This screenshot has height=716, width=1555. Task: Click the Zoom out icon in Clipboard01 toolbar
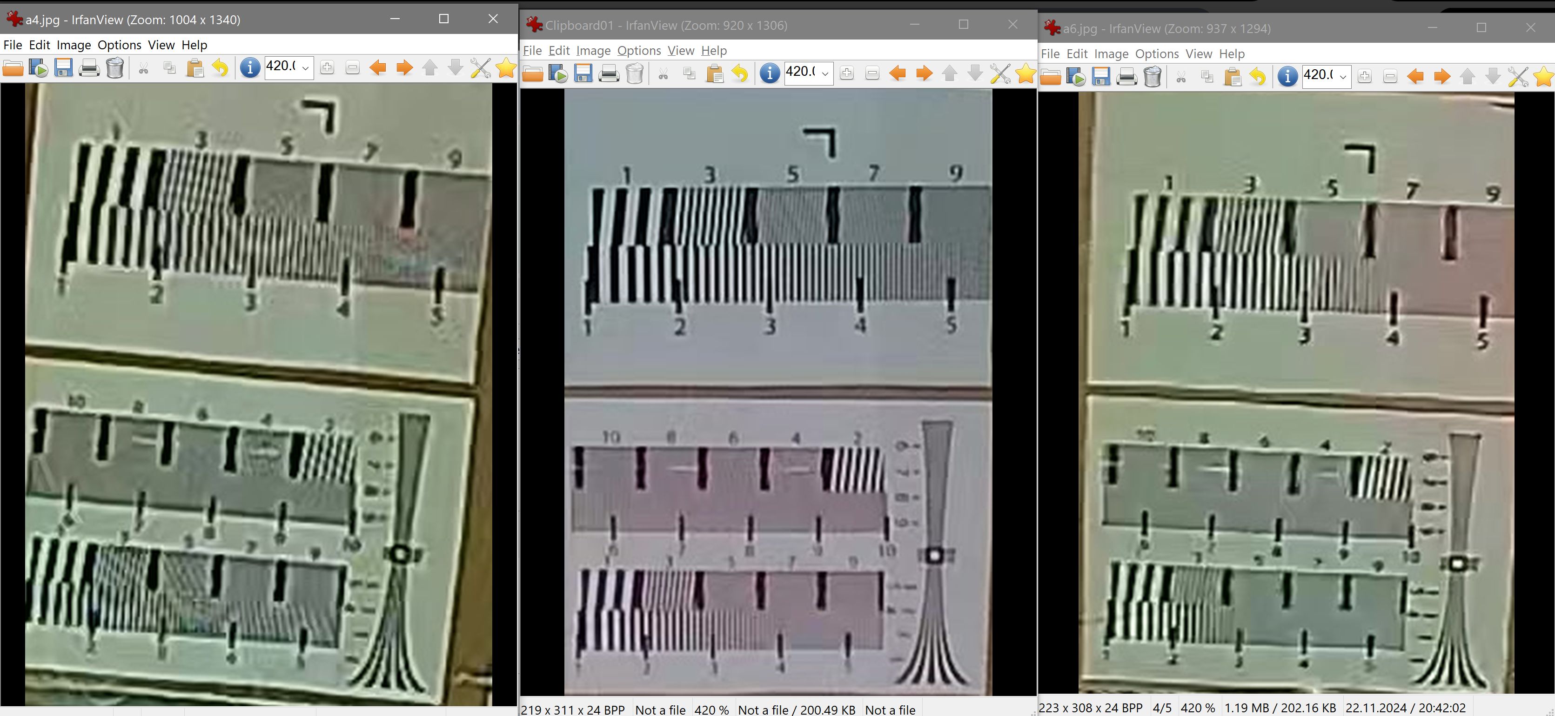pyautogui.click(x=872, y=73)
